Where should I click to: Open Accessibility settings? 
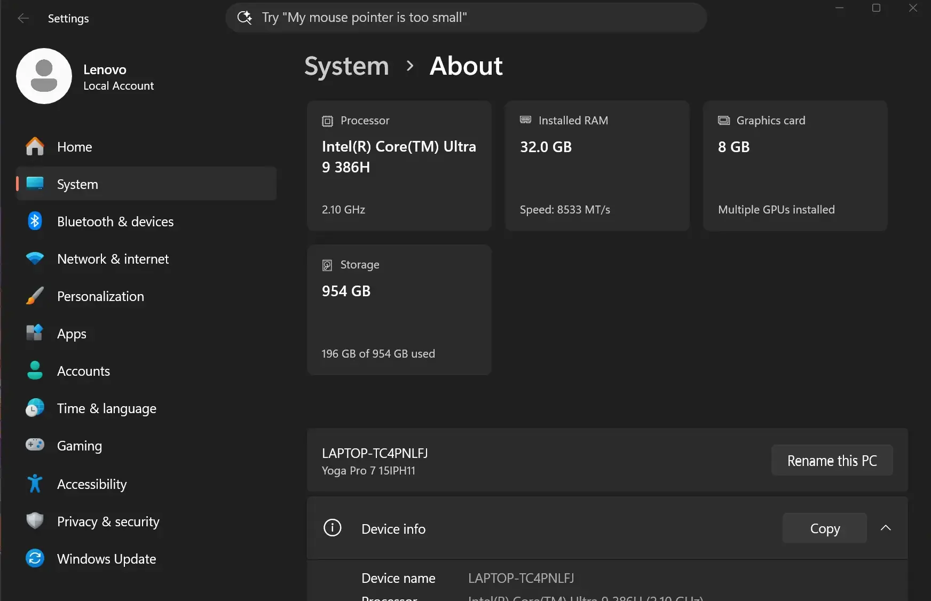146,484
